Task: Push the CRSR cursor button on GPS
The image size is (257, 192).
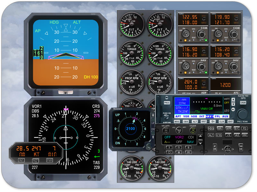Action: pyautogui.click(x=243, y=103)
